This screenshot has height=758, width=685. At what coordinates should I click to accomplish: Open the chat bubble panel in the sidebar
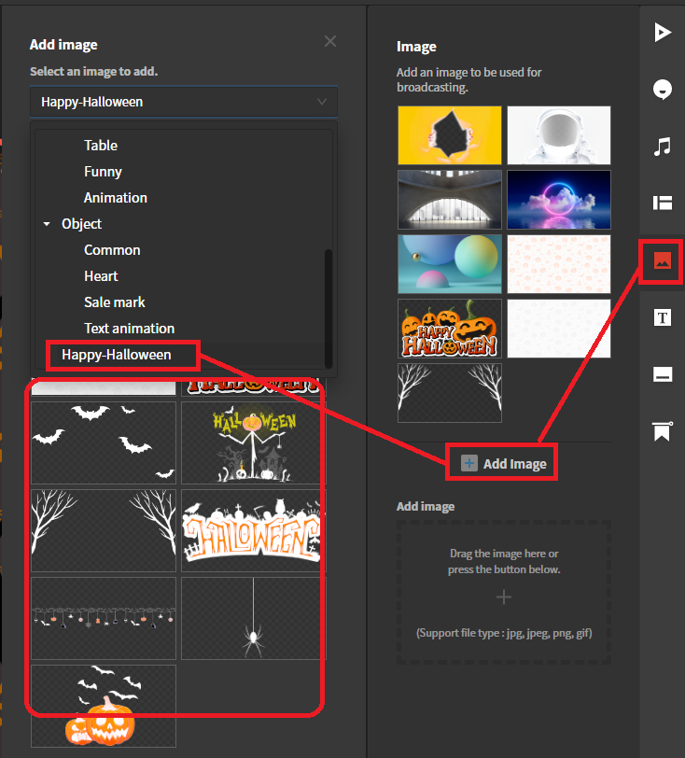tap(663, 90)
